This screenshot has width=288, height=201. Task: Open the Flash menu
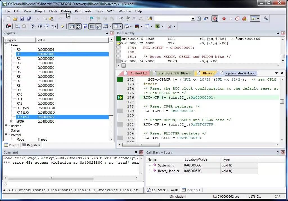(x=53, y=11)
